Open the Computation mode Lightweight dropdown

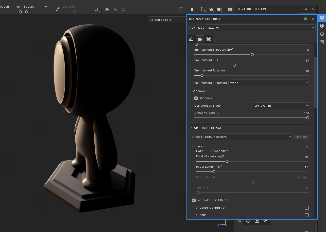point(281,106)
